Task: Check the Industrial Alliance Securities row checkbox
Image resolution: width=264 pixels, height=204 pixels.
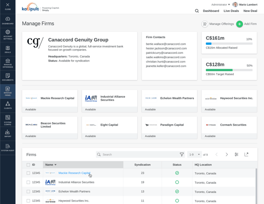Action: [x=28, y=182]
